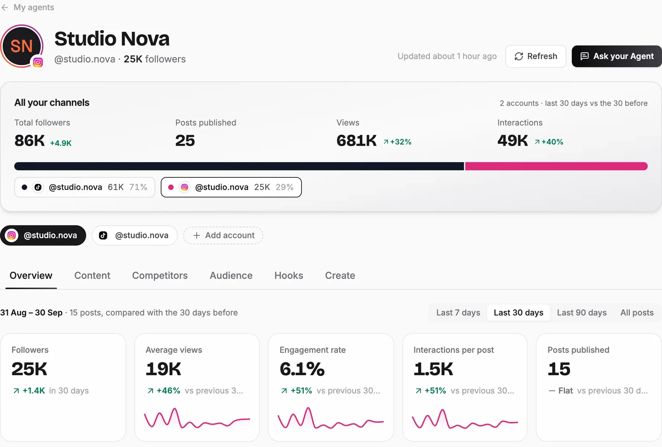Click the Followers 25K card

click(x=63, y=387)
